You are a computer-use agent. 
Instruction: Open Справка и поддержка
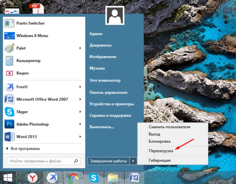pos(110,115)
